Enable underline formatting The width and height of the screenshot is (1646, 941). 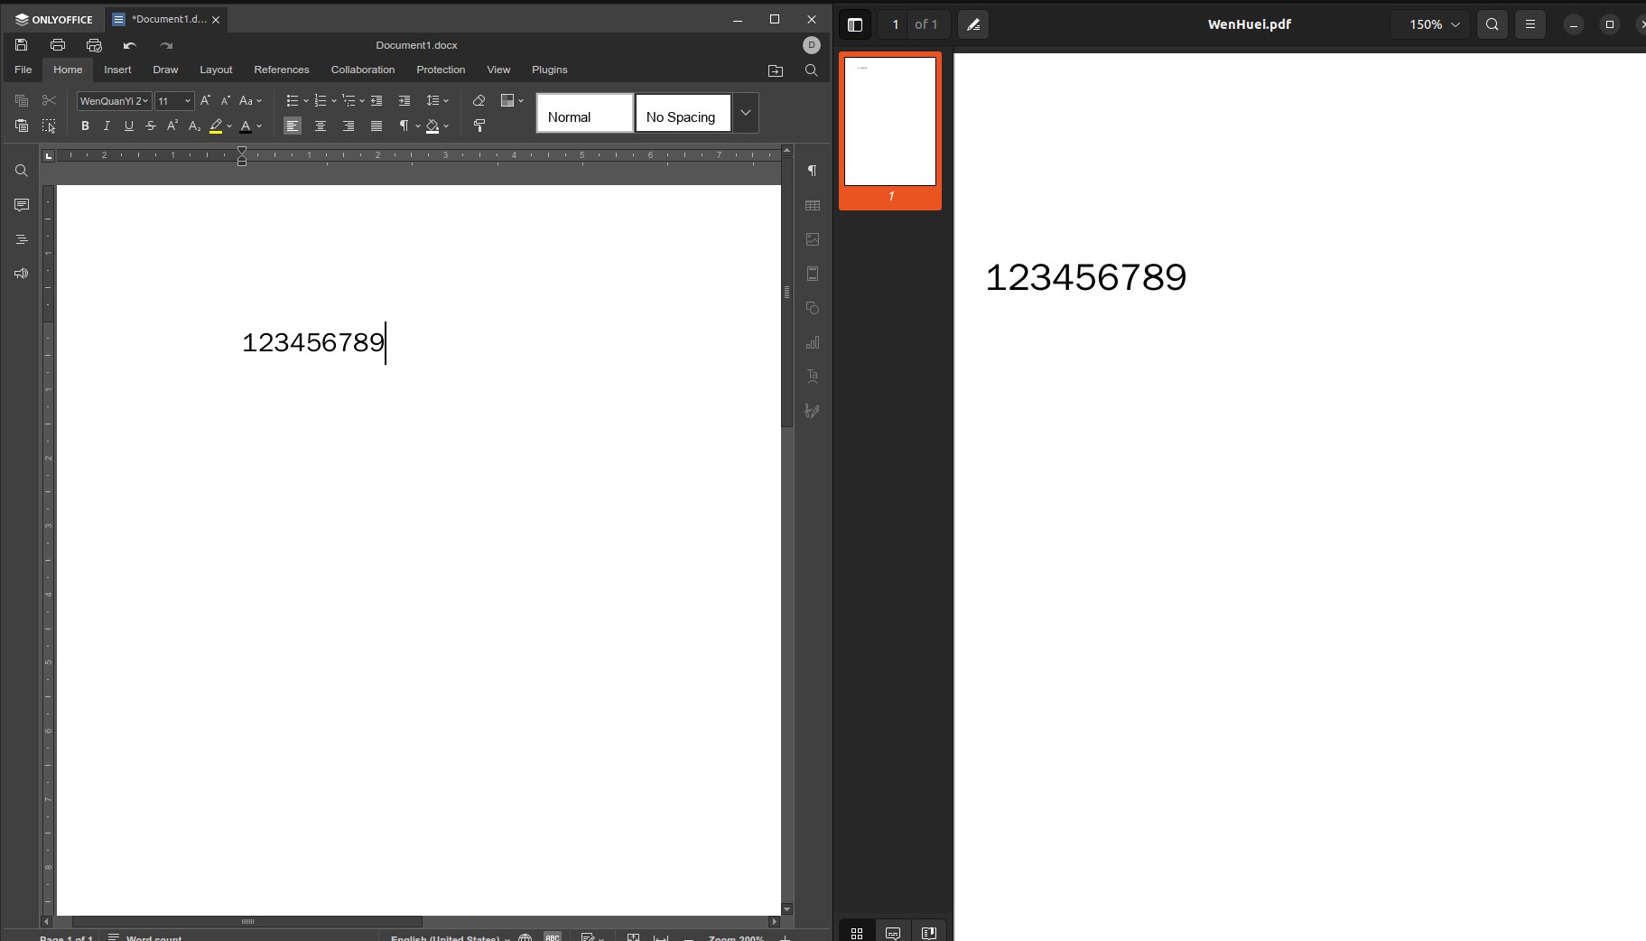click(128, 126)
